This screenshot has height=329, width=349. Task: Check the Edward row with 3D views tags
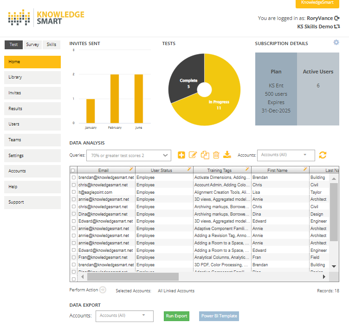(74, 221)
